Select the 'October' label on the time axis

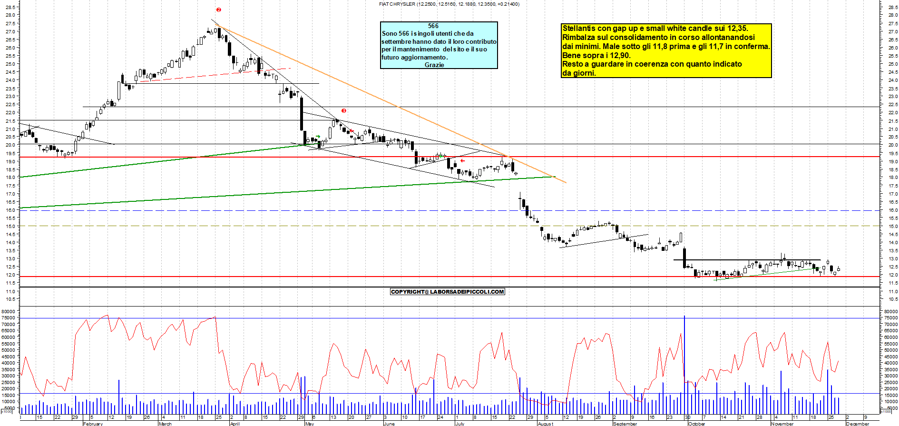[696, 424]
